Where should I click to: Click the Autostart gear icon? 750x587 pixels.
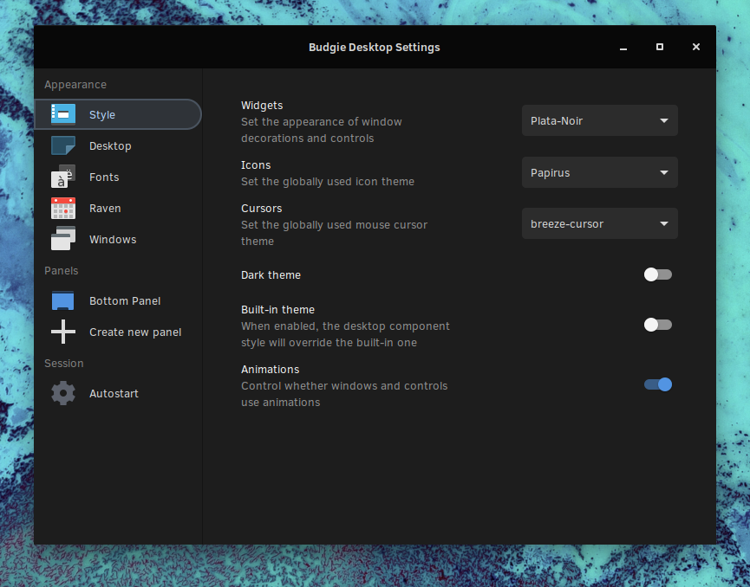pyautogui.click(x=63, y=394)
